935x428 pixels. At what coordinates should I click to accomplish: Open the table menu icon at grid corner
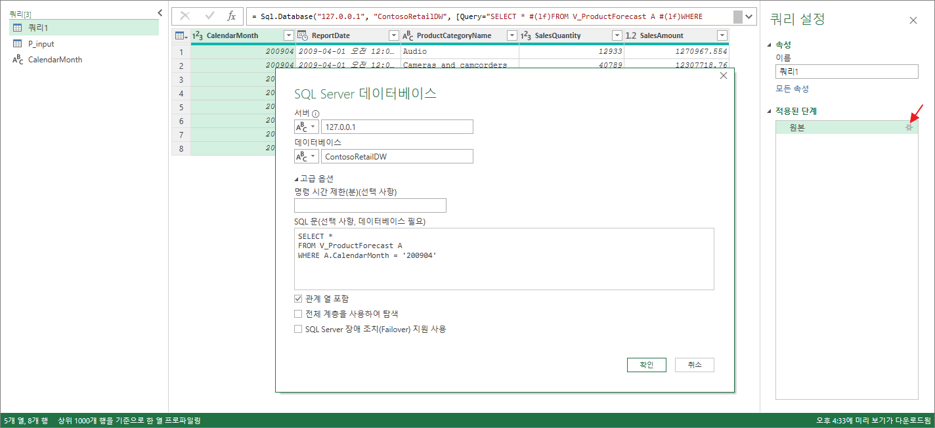[181, 35]
